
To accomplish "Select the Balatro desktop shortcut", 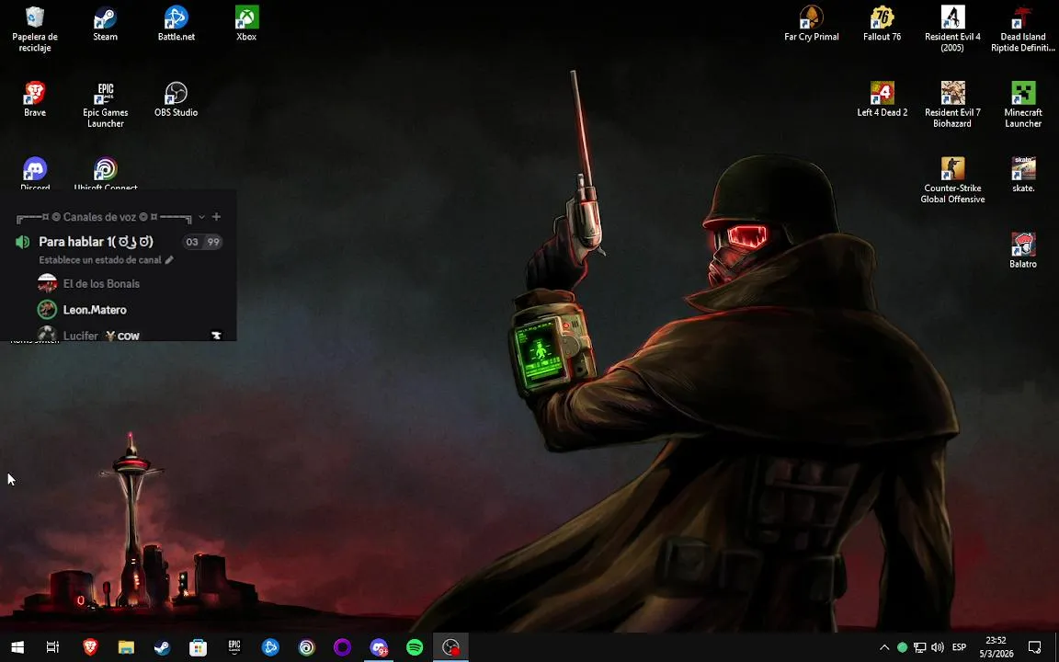I will (1023, 251).
